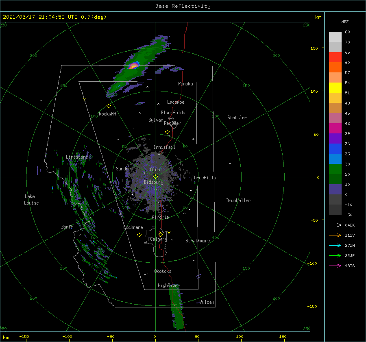Select the yellow 51-54 dBZ swatch
This screenshot has height=342, width=366.
pos(335,88)
